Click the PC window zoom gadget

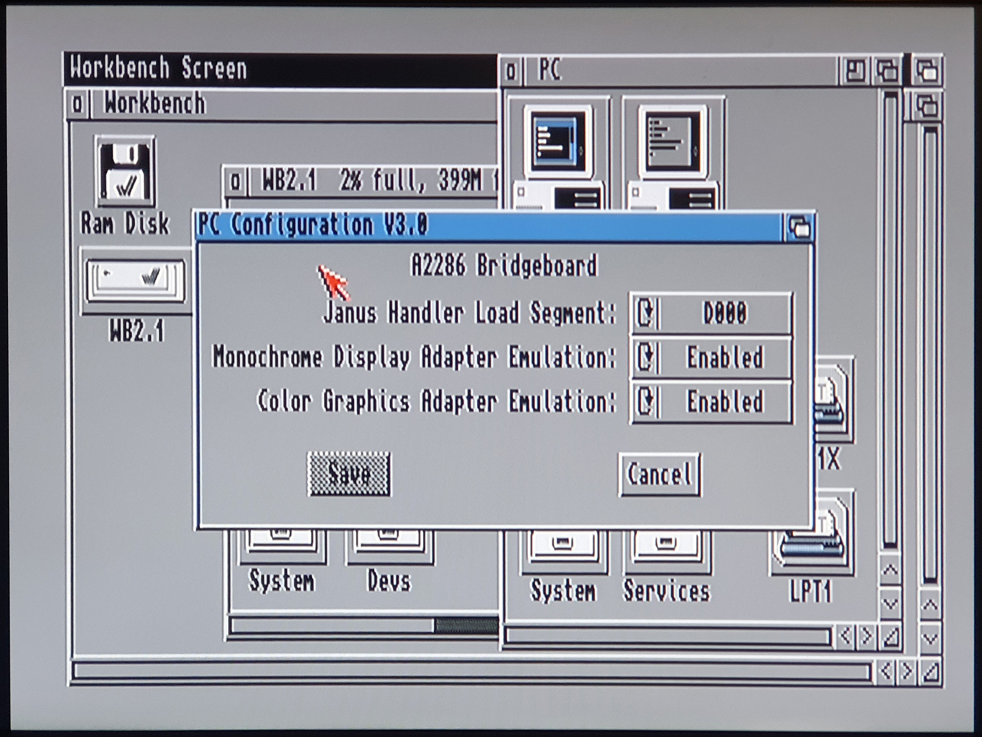click(855, 71)
